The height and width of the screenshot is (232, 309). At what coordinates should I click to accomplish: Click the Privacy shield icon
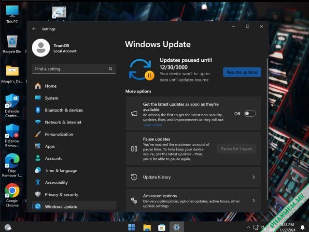tap(38, 194)
